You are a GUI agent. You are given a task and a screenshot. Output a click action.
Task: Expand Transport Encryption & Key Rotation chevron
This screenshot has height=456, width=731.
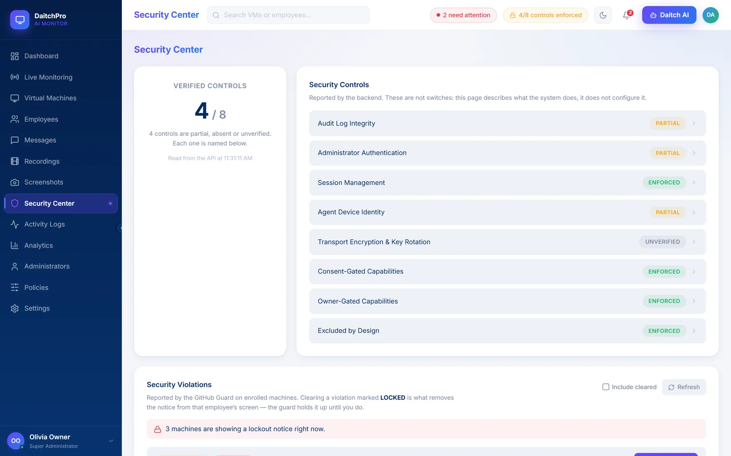click(694, 242)
